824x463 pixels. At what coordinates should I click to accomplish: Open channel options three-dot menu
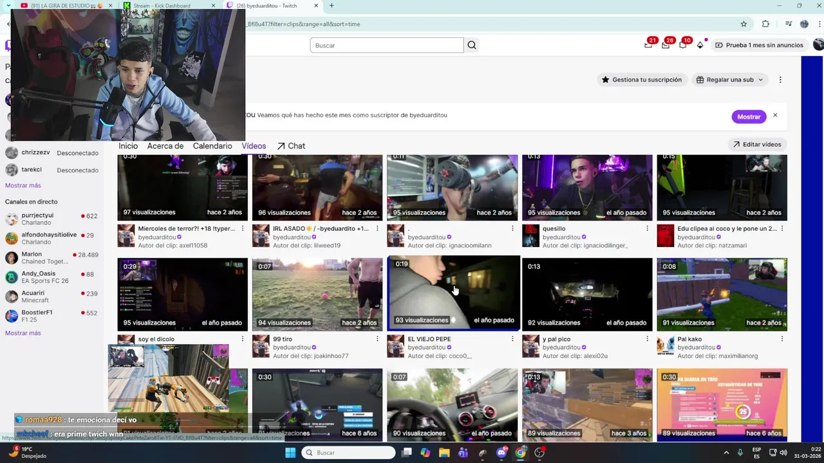click(780, 80)
